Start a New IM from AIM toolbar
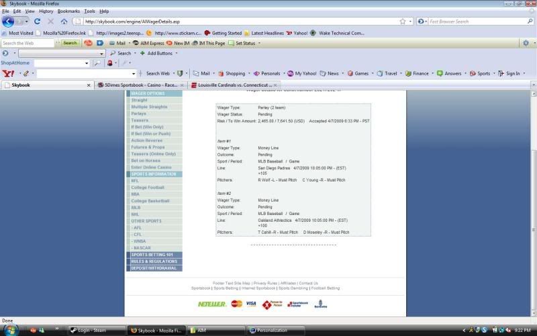 (178, 43)
